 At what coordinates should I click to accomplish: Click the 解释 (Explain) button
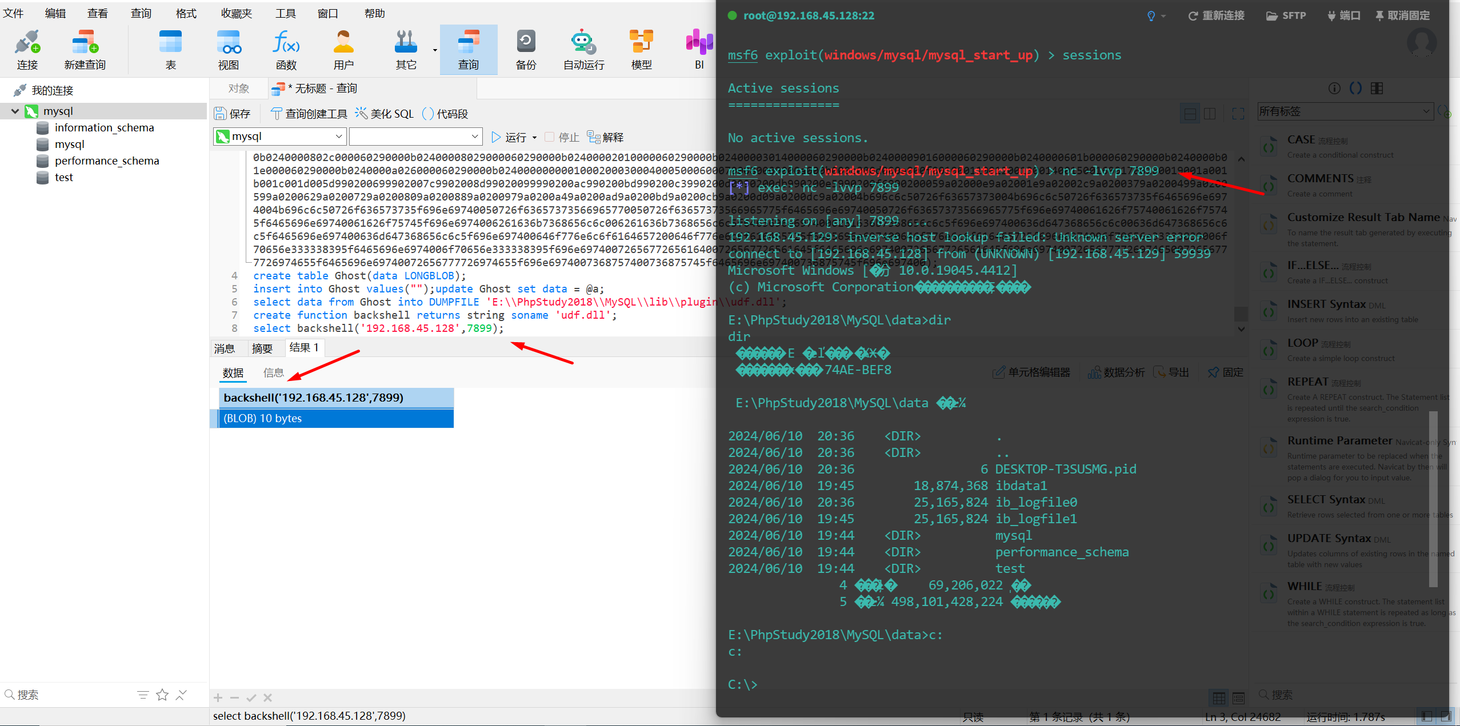[x=605, y=137]
